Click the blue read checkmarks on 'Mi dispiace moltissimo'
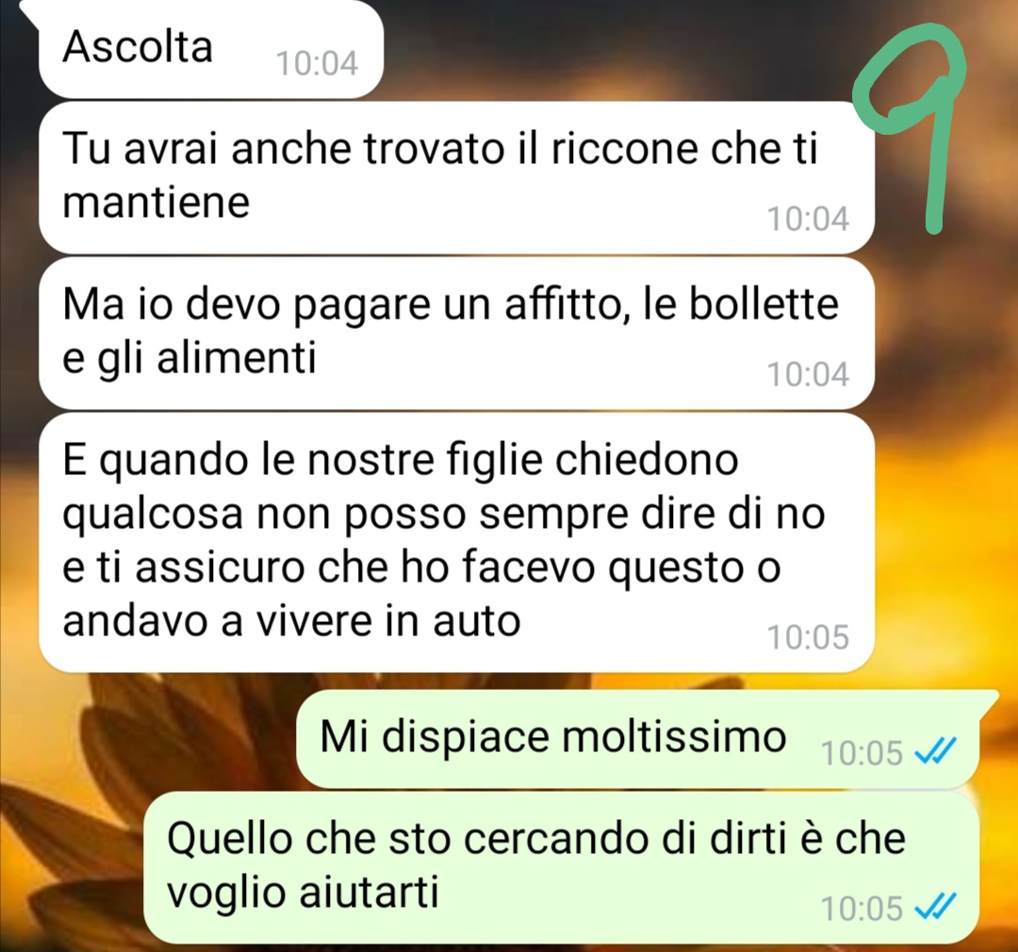Viewport: 1018px width, 952px height. (935, 752)
